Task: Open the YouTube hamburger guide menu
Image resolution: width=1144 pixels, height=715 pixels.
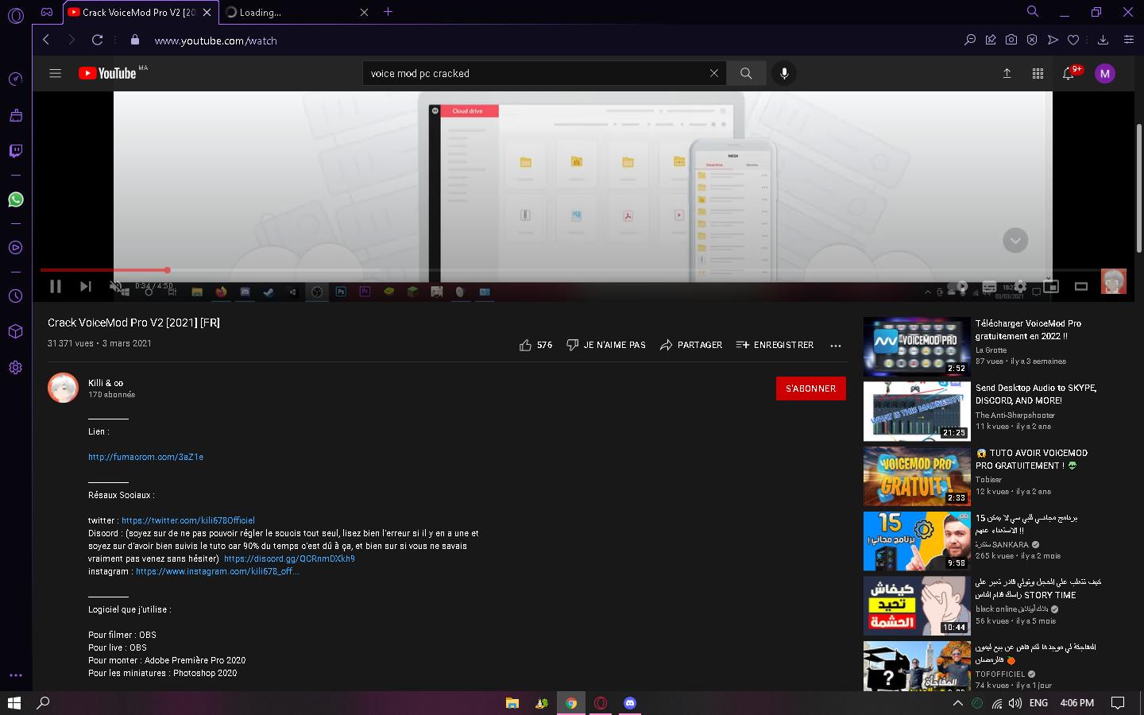Action: [56, 73]
